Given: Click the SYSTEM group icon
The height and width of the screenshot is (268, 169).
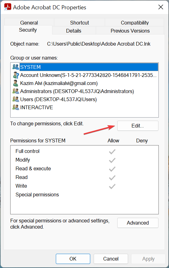Looking at the screenshot, I should [x=16, y=67].
